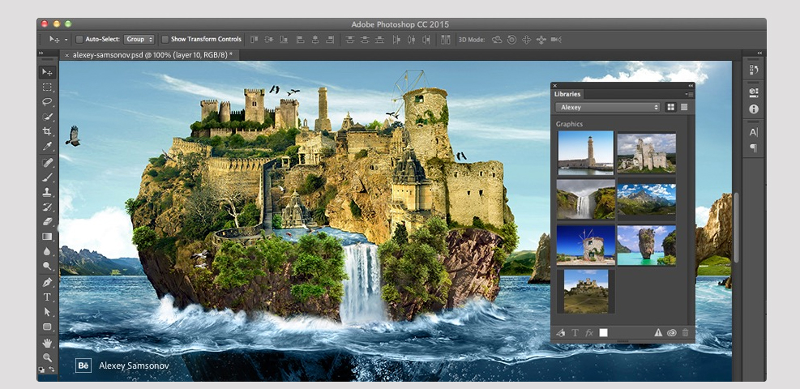
Task: Click Align Top Edges in options bar
Action: 254,39
